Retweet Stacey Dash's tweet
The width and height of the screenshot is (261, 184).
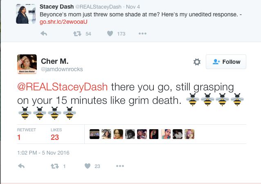[76, 34]
